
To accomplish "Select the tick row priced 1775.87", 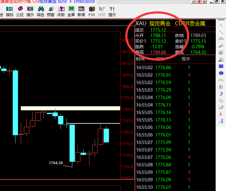I will (175, 172).
